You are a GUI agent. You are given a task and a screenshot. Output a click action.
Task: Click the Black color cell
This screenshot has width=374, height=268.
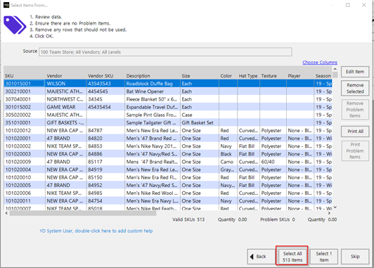click(228, 154)
